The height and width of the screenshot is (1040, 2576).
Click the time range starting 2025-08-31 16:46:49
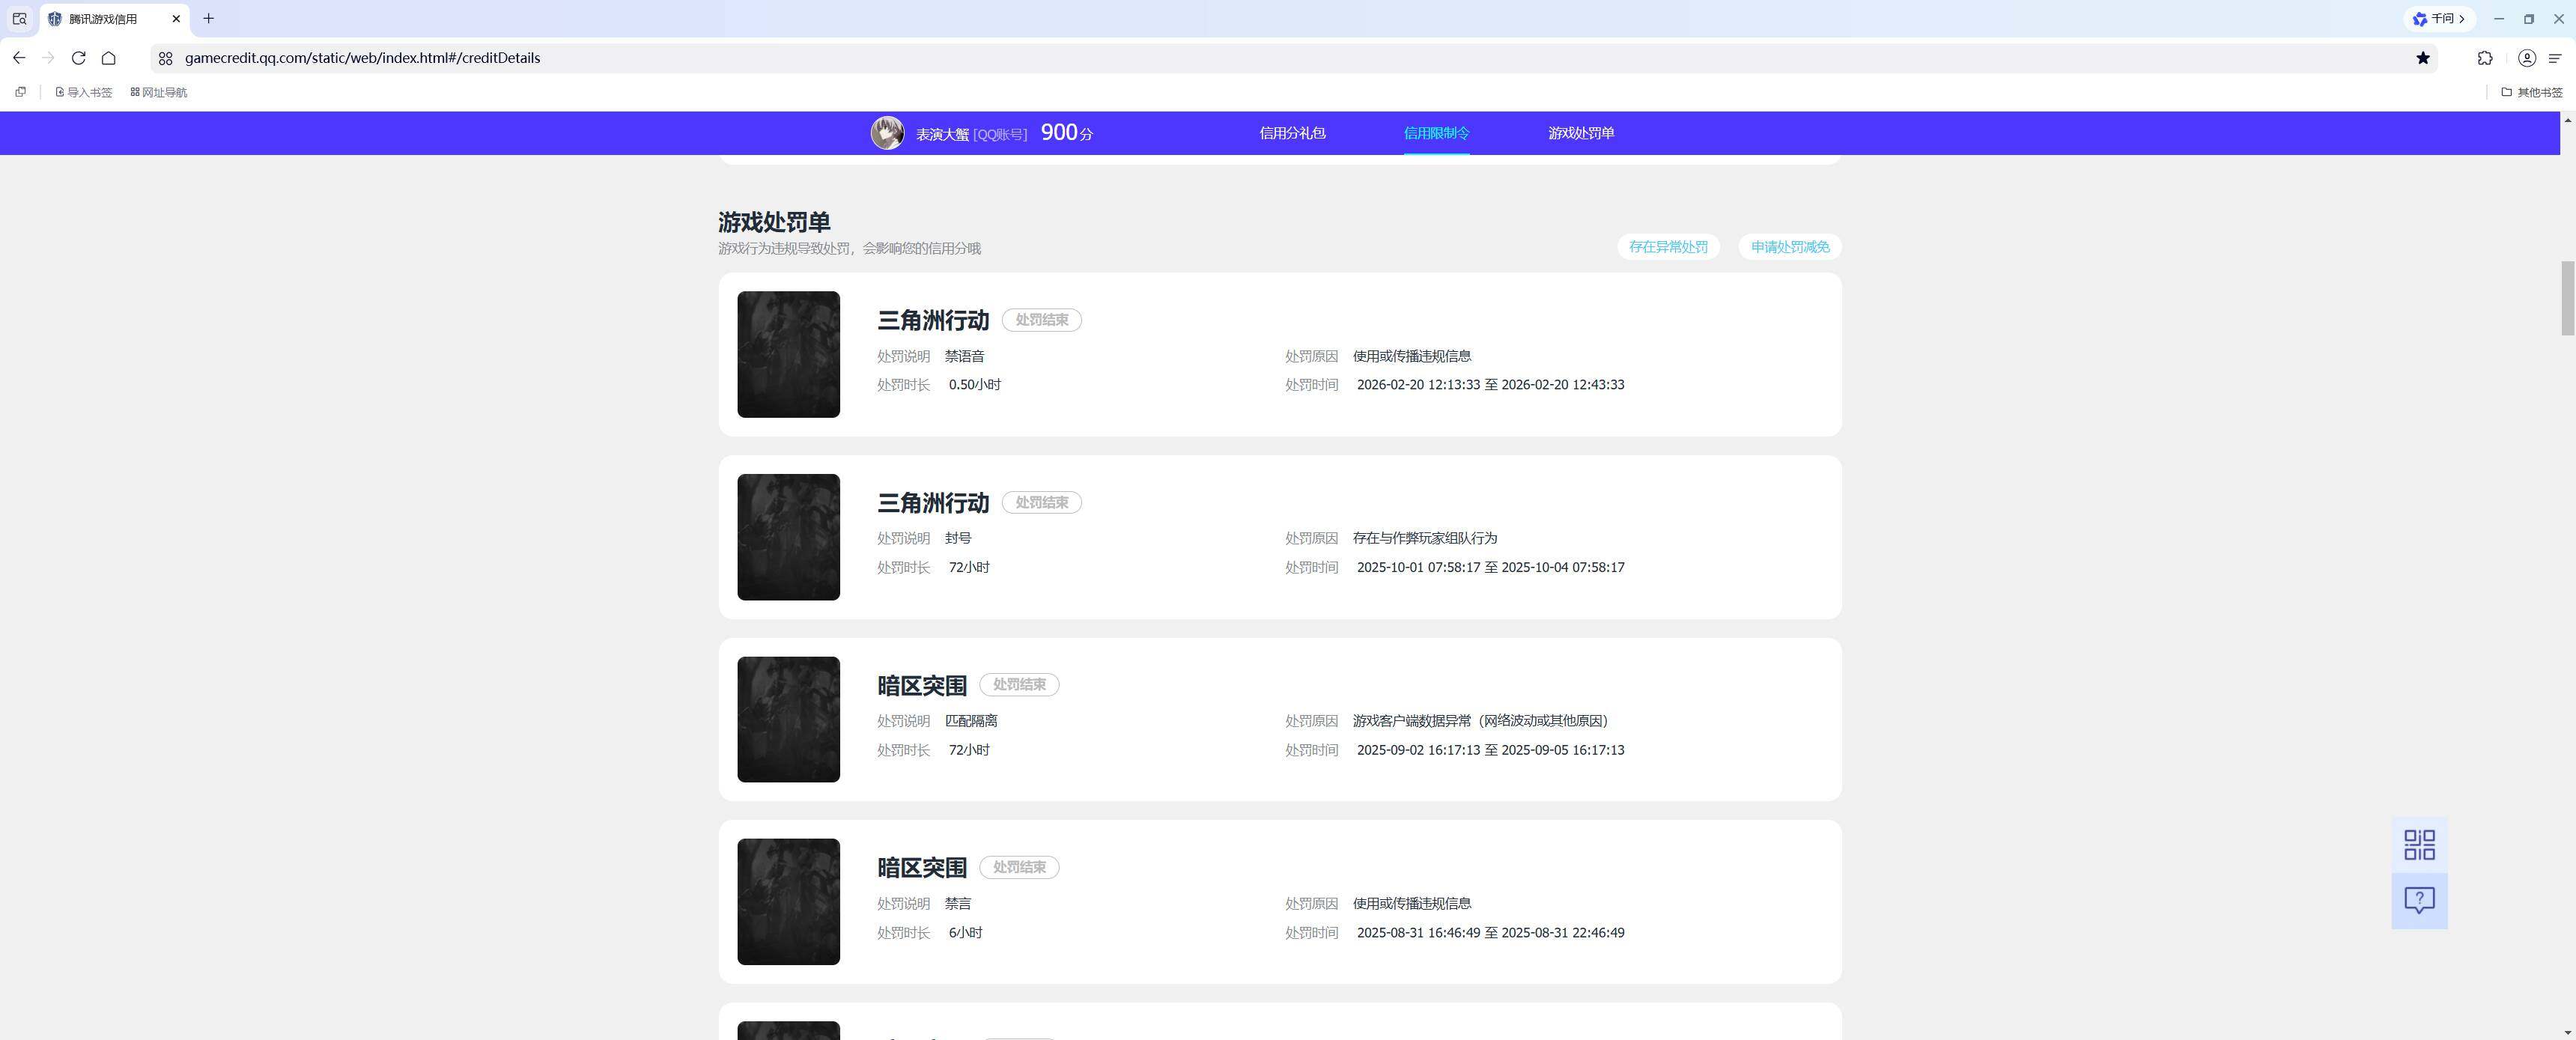(1490, 933)
